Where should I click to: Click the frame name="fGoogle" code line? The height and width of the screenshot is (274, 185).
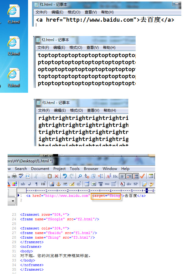59,219
